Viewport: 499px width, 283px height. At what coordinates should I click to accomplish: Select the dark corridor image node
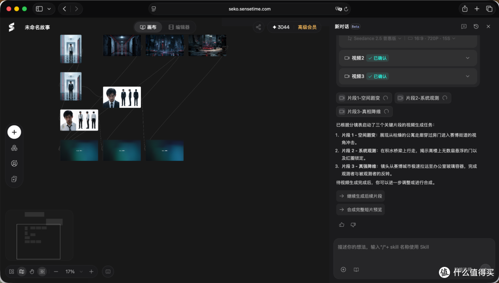click(122, 46)
